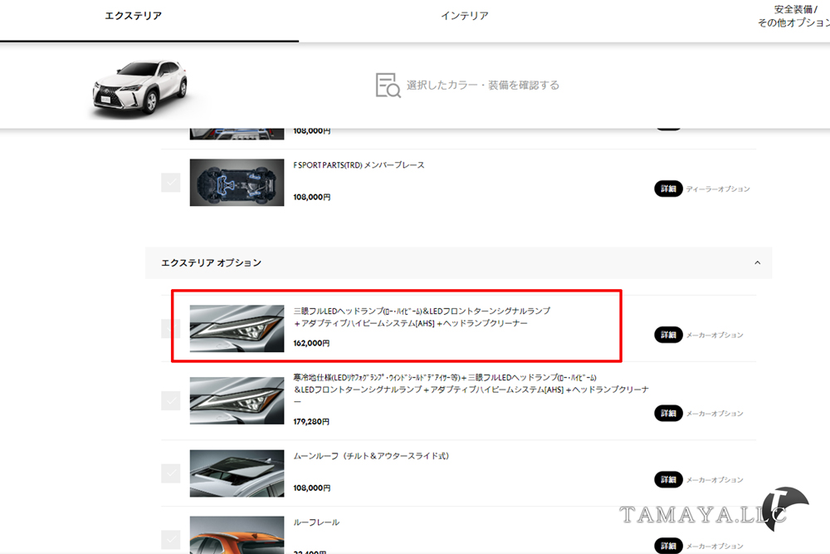This screenshot has height=554, width=830.
Task: Check the メンバーブレース option checkbox
Action: click(x=170, y=182)
